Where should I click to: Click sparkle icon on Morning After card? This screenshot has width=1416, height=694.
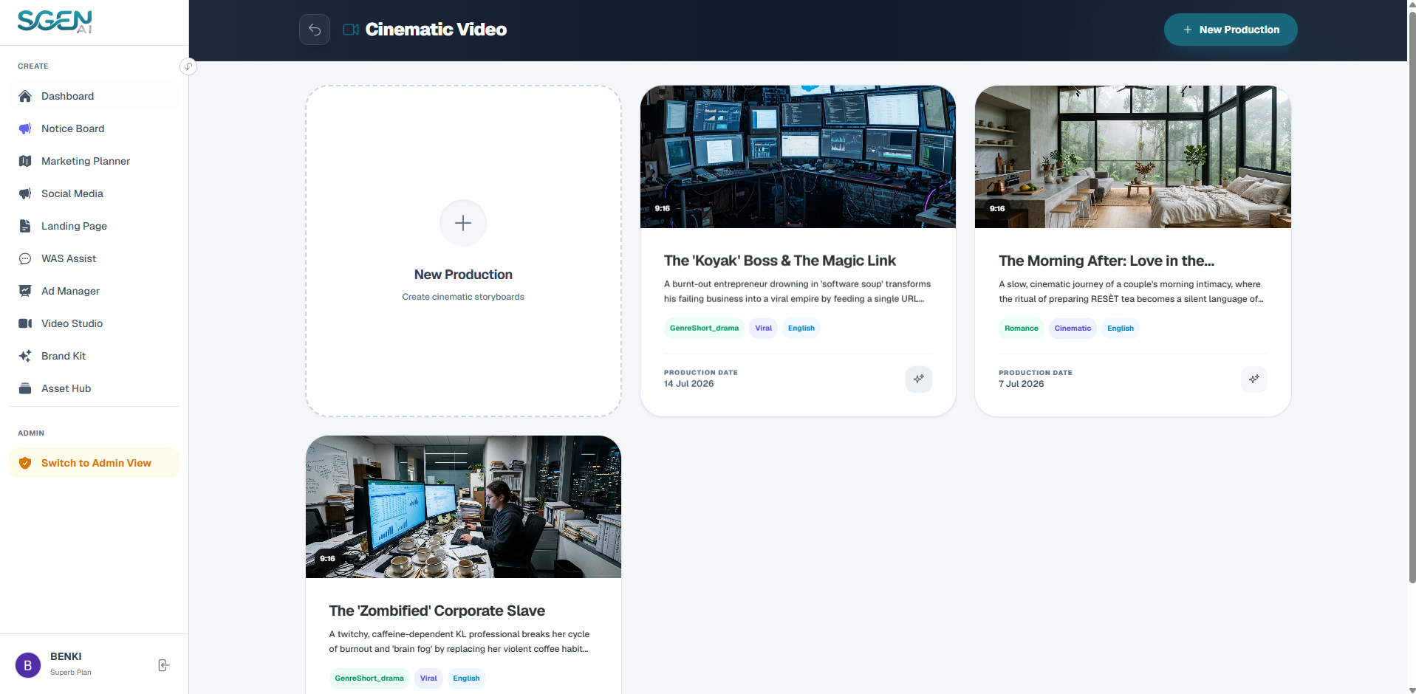[x=1254, y=379]
